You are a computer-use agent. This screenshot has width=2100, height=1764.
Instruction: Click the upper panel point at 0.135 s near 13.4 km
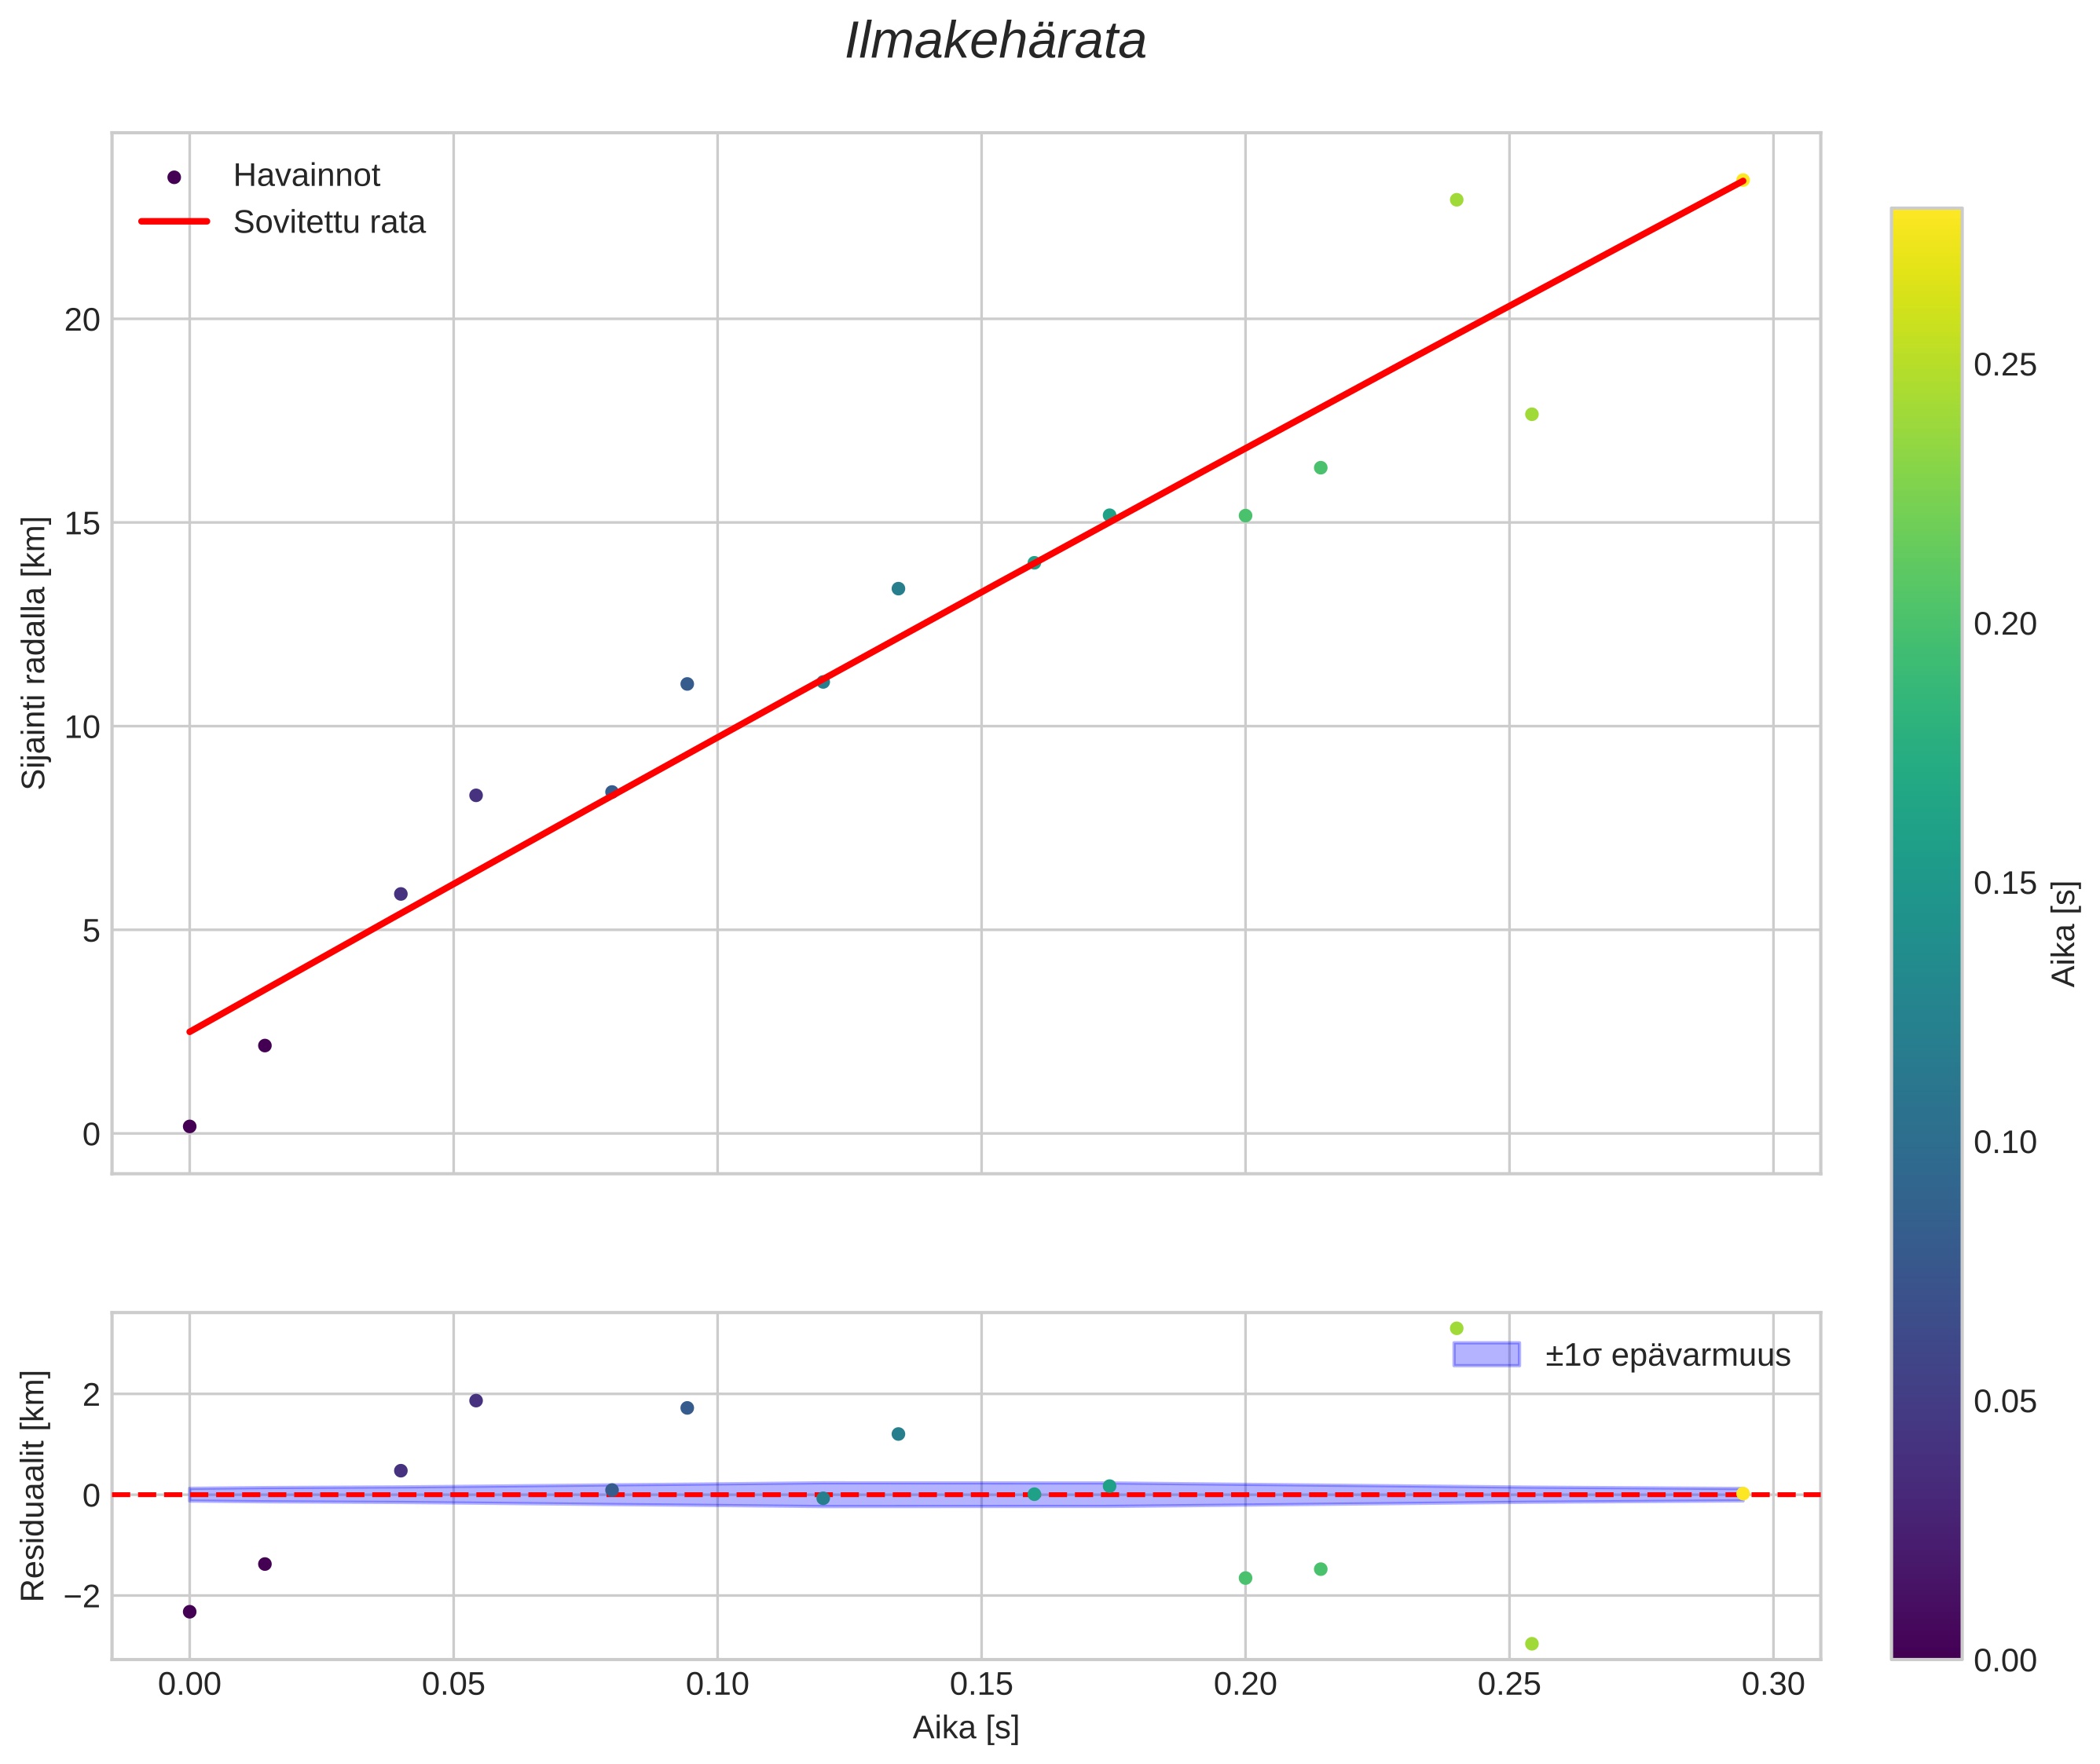point(899,589)
